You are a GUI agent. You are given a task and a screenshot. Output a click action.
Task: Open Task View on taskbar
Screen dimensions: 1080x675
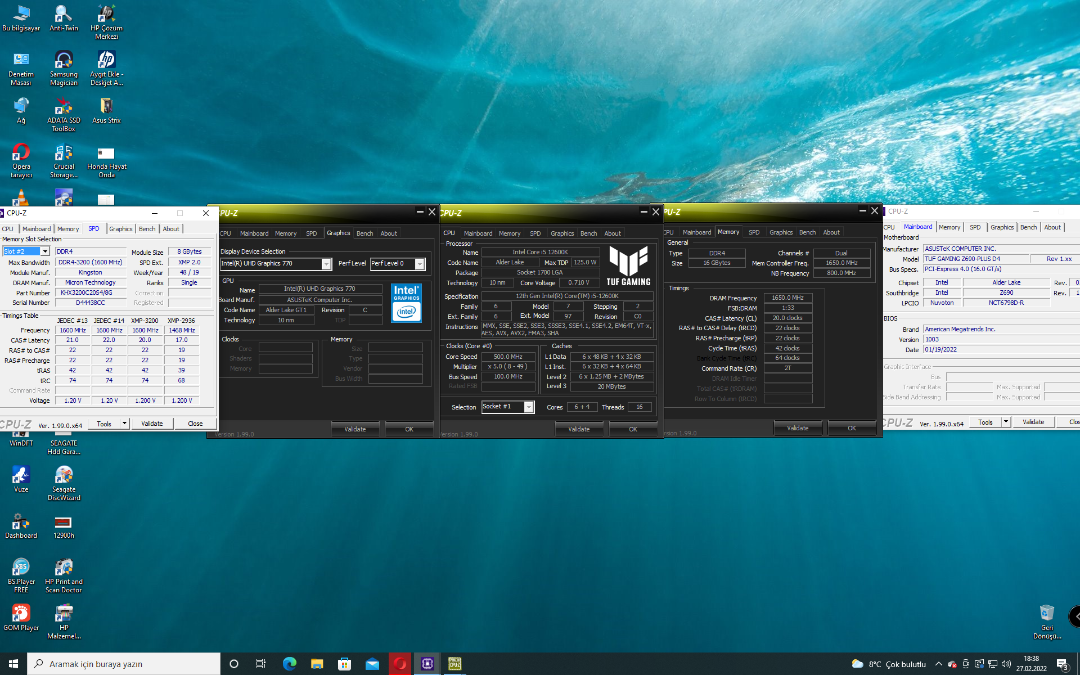tap(261, 664)
